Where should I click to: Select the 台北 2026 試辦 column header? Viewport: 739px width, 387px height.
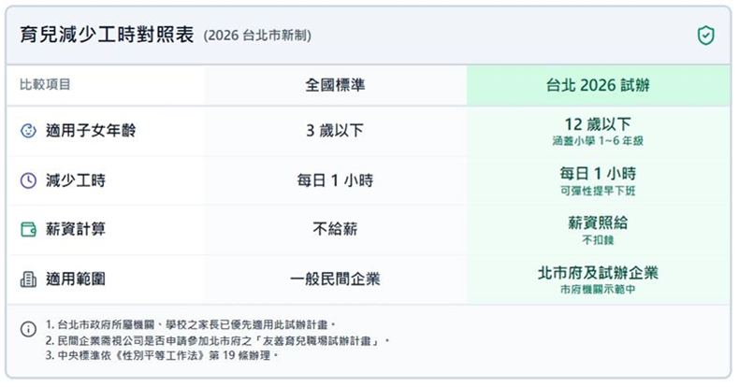pos(598,85)
